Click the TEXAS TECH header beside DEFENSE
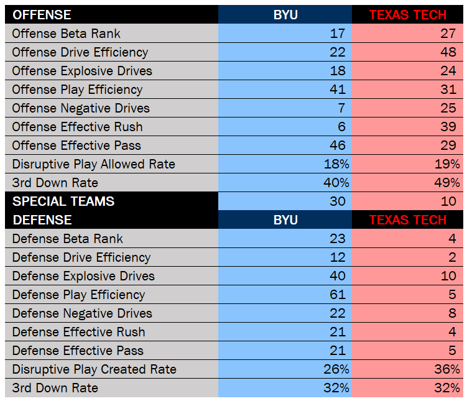The width and height of the screenshot is (467, 401). click(407, 220)
